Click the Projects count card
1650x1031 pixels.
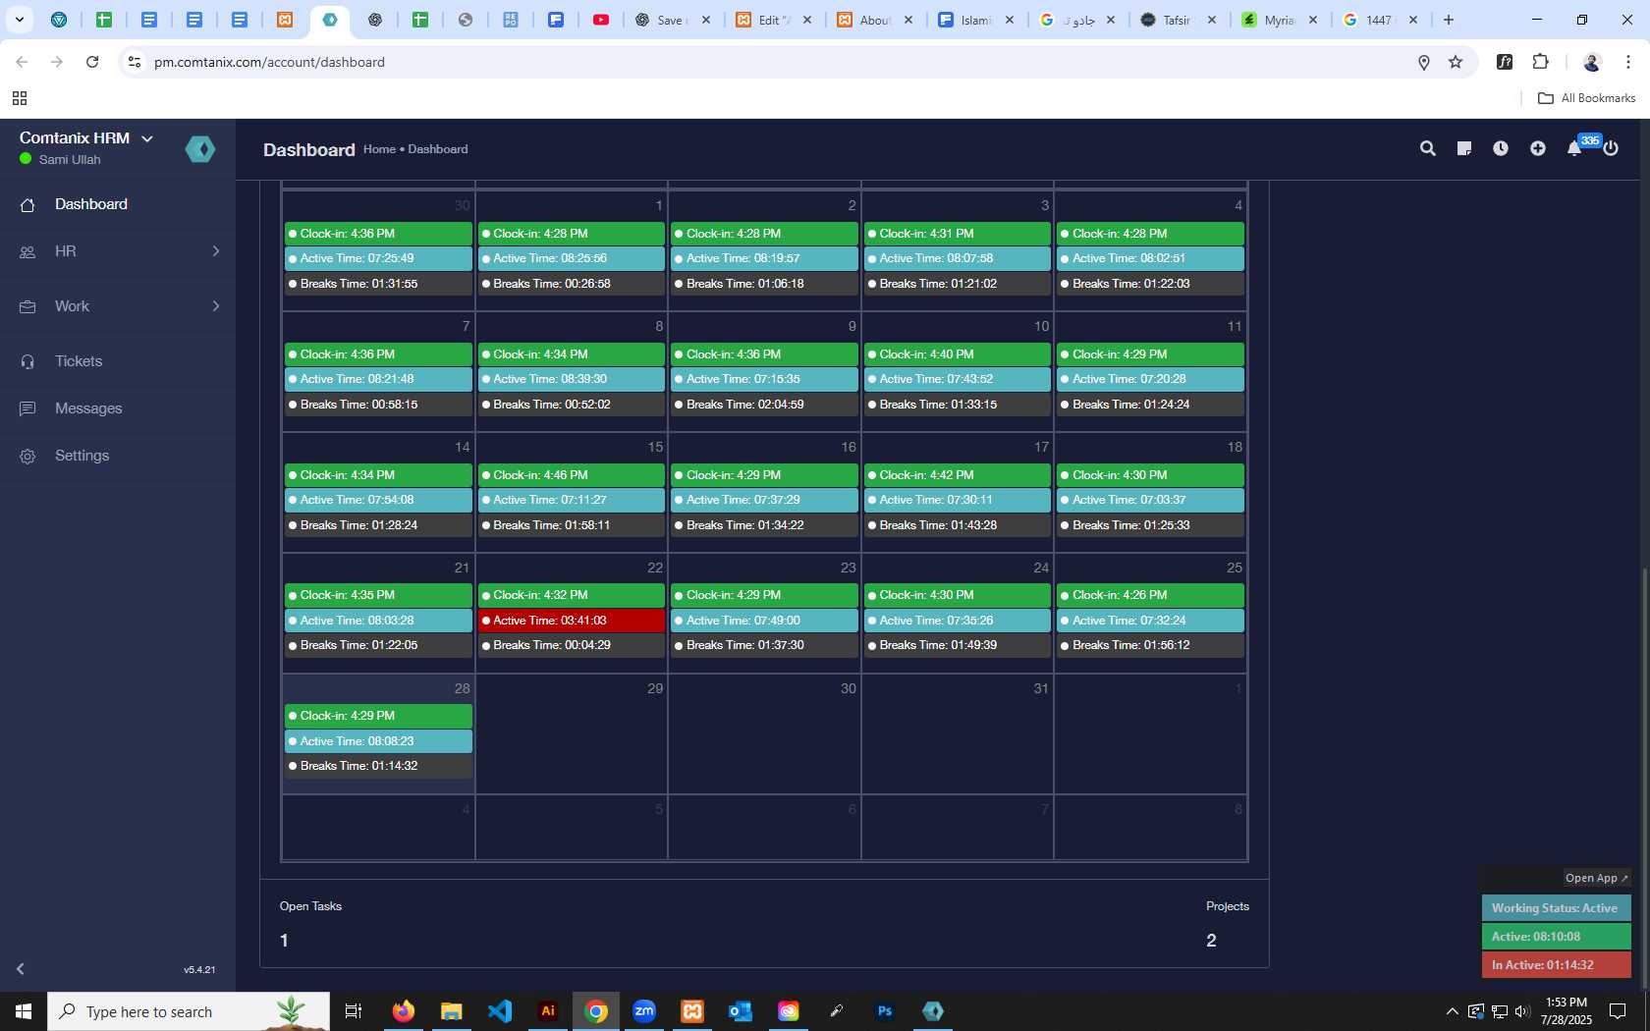pos(1228,924)
